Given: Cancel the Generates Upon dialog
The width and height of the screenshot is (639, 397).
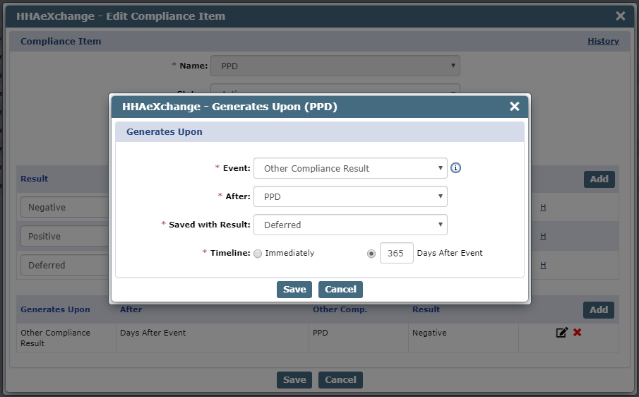Looking at the screenshot, I should (340, 290).
